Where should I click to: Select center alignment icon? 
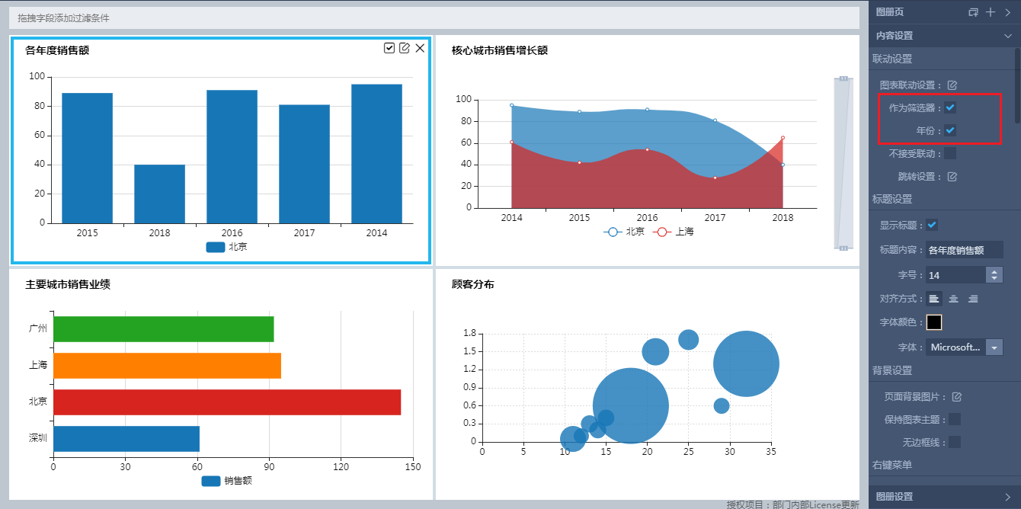pos(953,299)
